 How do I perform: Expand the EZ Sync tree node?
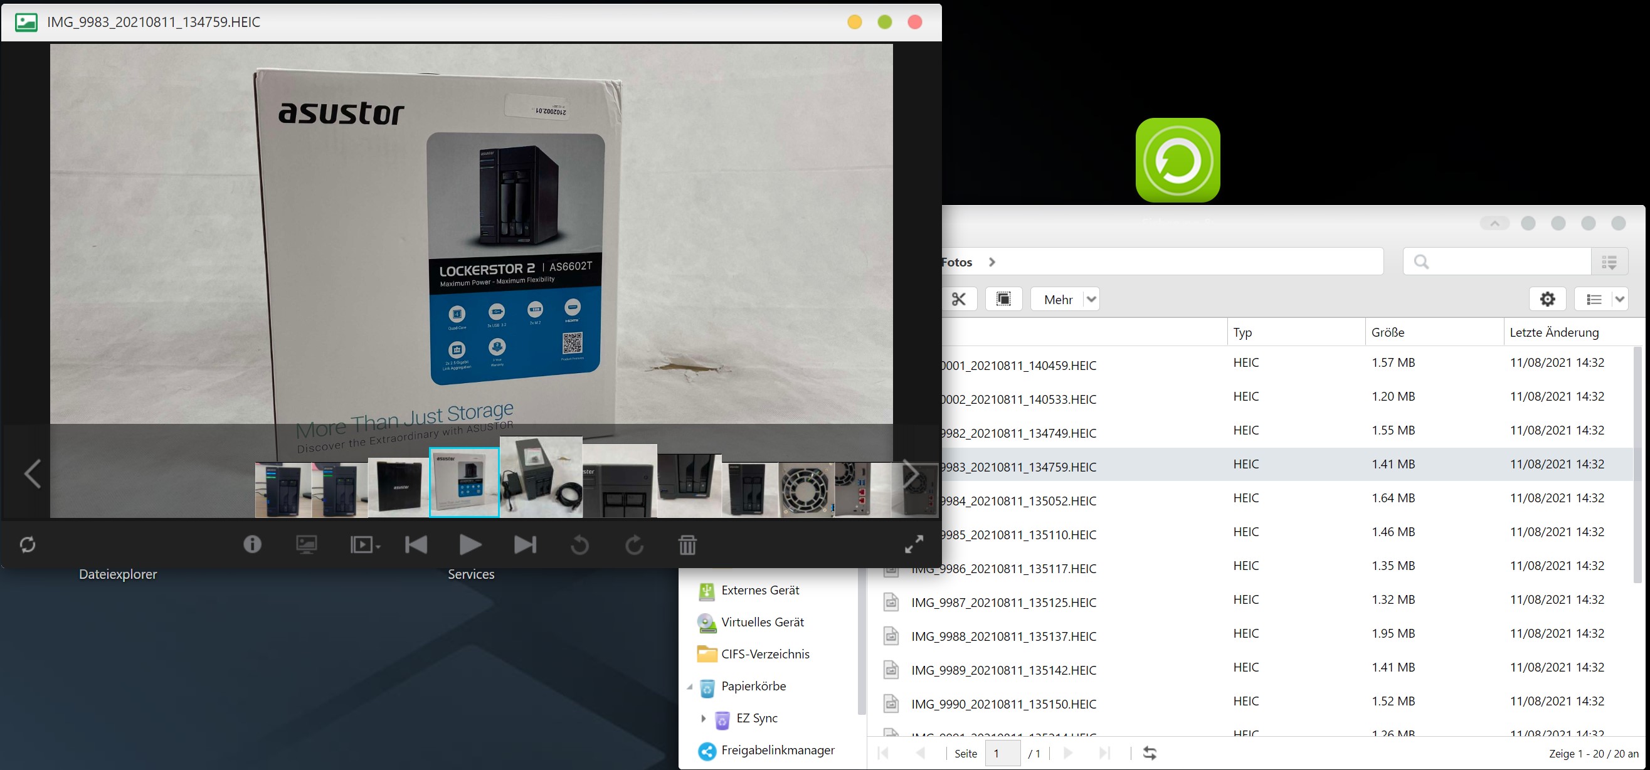pos(703,718)
